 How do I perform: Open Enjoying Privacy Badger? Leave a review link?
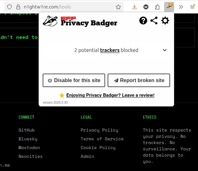[x=110, y=95]
